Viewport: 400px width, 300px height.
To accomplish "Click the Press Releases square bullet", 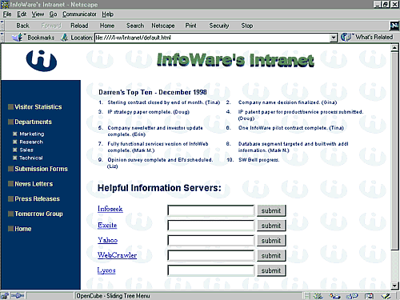I will pyautogui.click(x=10, y=198).
